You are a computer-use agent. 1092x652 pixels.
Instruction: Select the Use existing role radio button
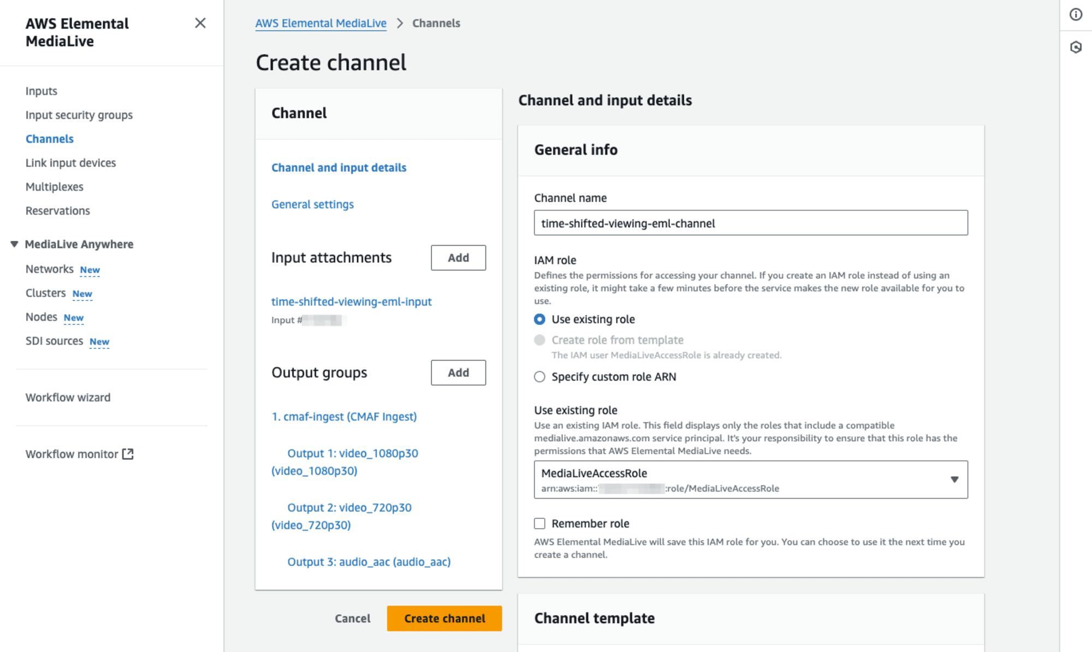(539, 319)
